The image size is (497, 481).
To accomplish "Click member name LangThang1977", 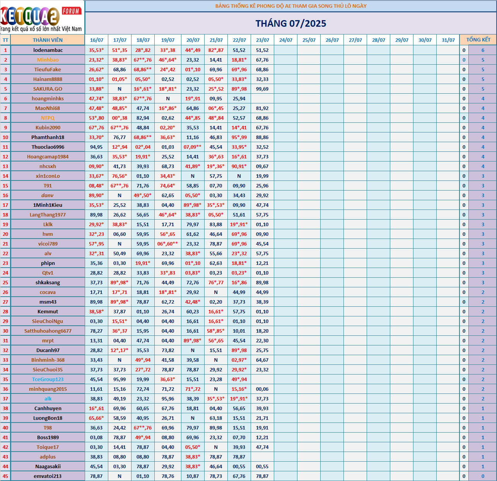I will point(48,215).
